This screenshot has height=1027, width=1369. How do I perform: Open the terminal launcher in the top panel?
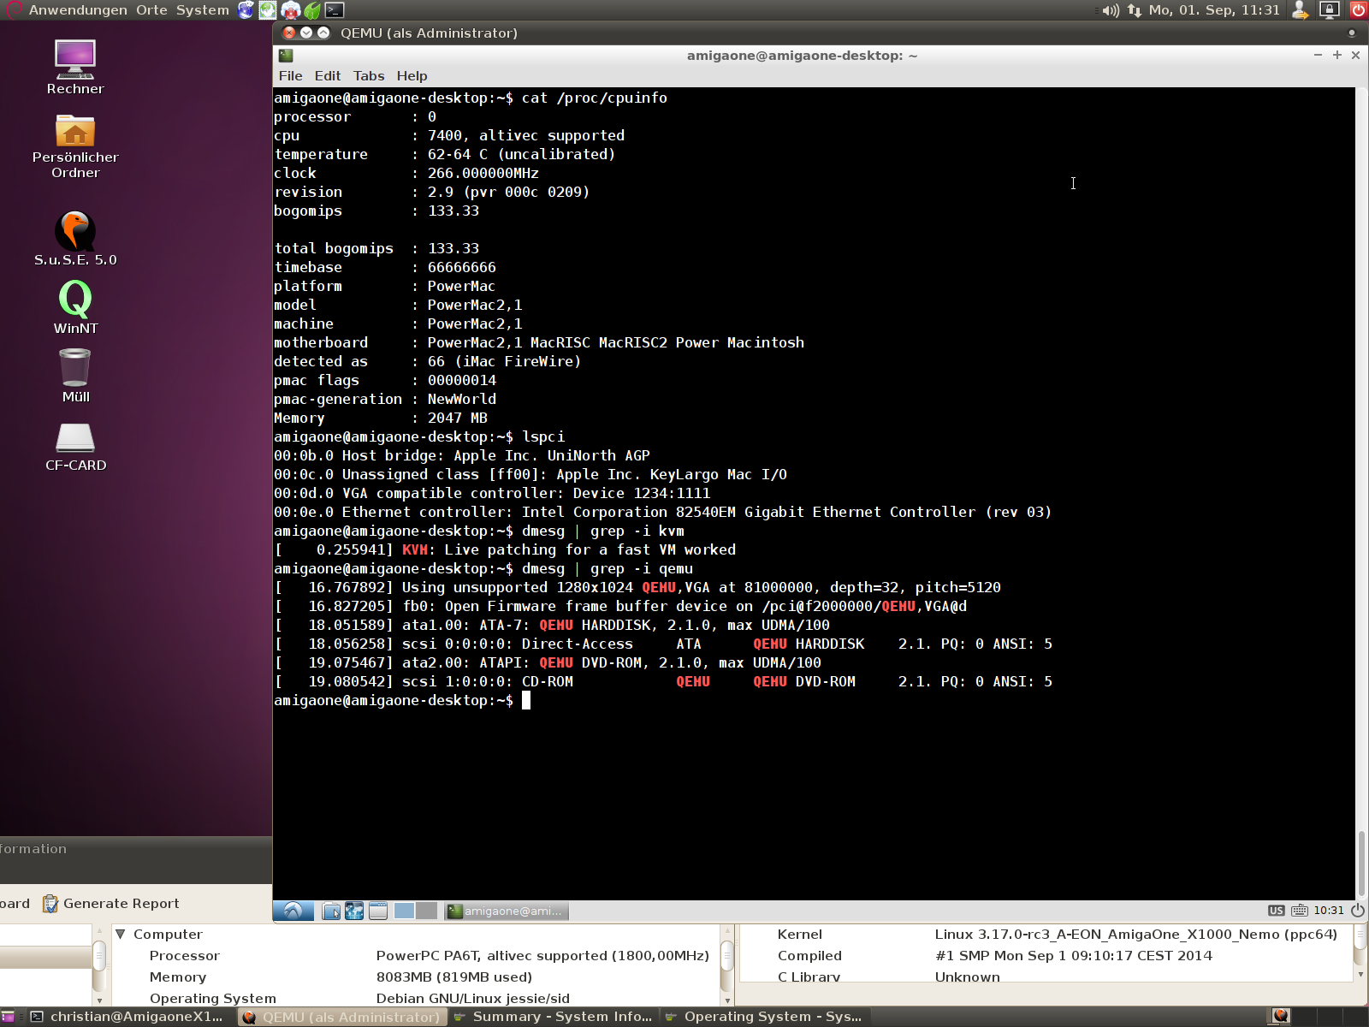[x=335, y=10]
